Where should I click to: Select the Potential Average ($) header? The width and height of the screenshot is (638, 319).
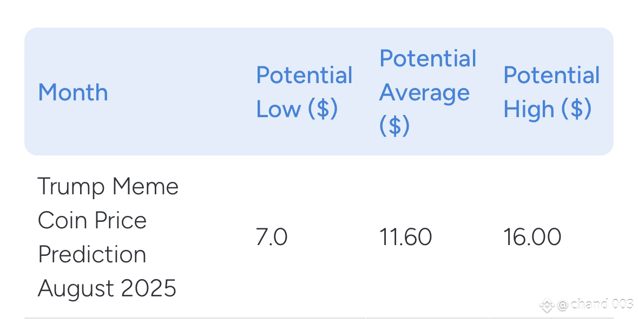pos(427,92)
